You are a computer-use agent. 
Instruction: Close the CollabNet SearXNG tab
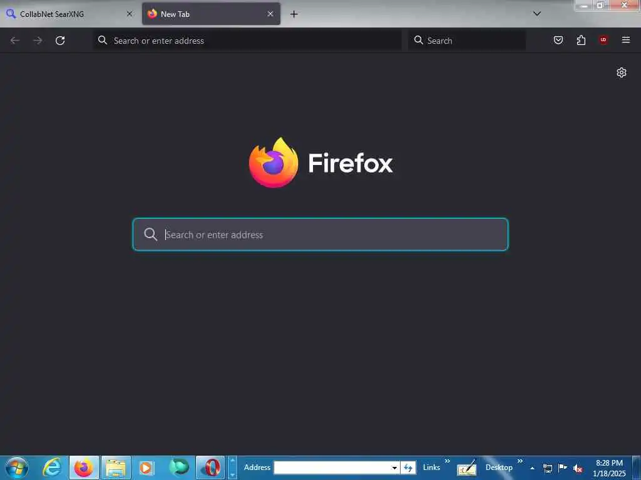pyautogui.click(x=130, y=14)
